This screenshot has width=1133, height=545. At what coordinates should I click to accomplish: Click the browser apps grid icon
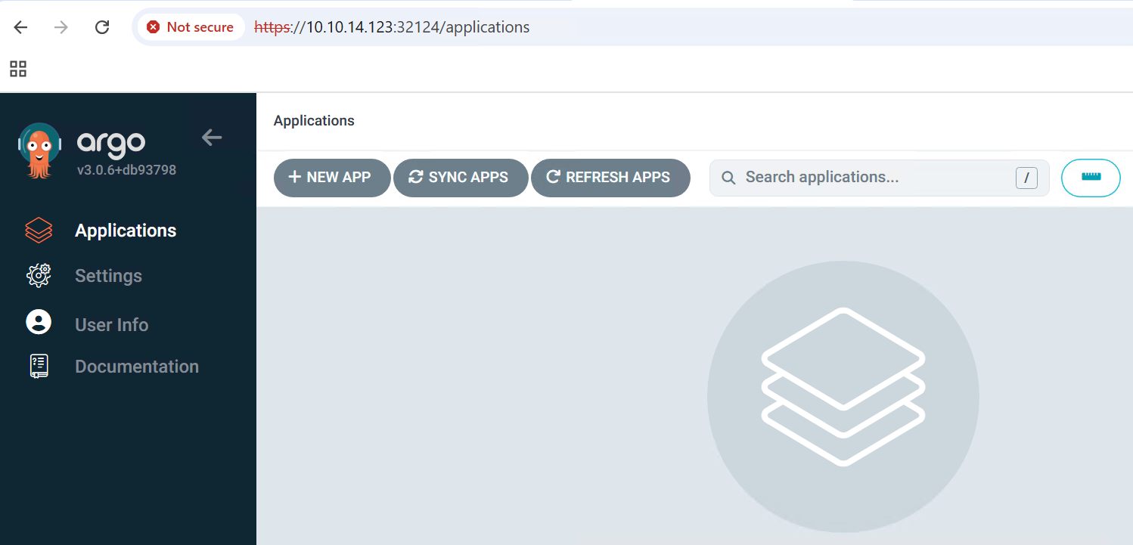click(x=17, y=68)
